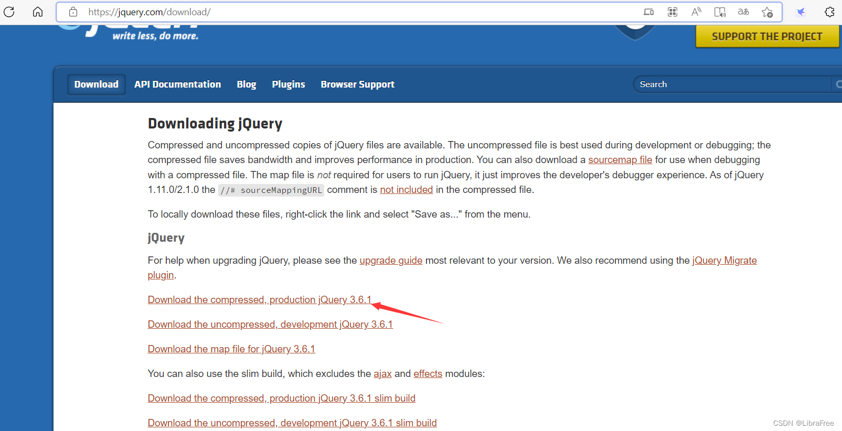Follow the sourcemap file link

[620, 160]
